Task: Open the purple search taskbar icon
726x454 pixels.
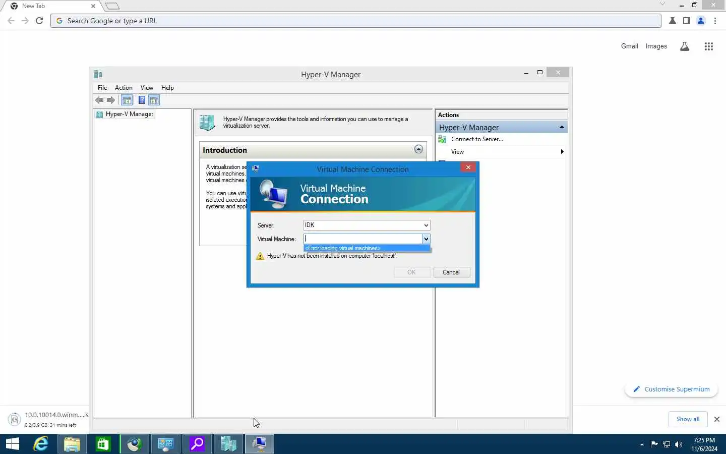Action: [197, 444]
